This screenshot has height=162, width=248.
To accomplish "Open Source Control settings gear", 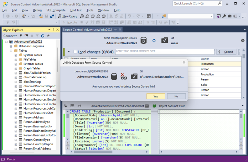I will [x=243, y=41].
